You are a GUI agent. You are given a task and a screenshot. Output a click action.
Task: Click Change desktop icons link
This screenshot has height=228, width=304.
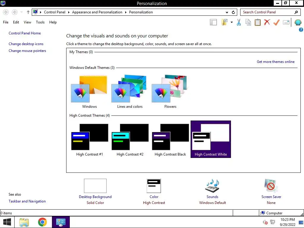pyautogui.click(x=26, y=44)
